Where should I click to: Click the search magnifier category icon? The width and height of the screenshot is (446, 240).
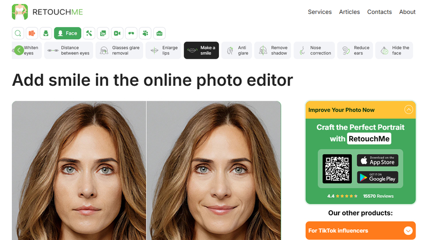[18, 33]
